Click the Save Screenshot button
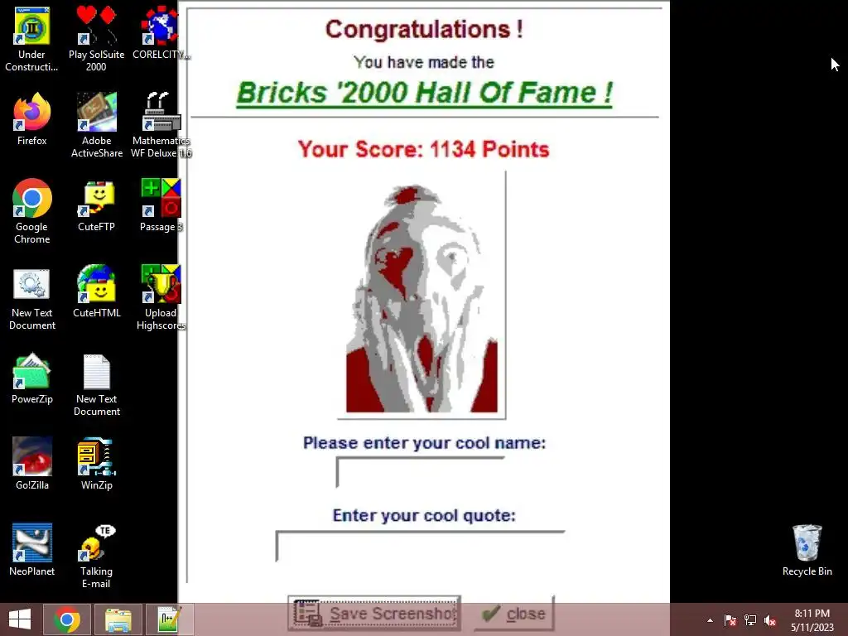The image size is (848, 636). click(374, 614)
